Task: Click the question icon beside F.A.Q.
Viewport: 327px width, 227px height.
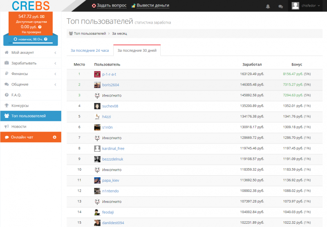Action: point(7,95)
